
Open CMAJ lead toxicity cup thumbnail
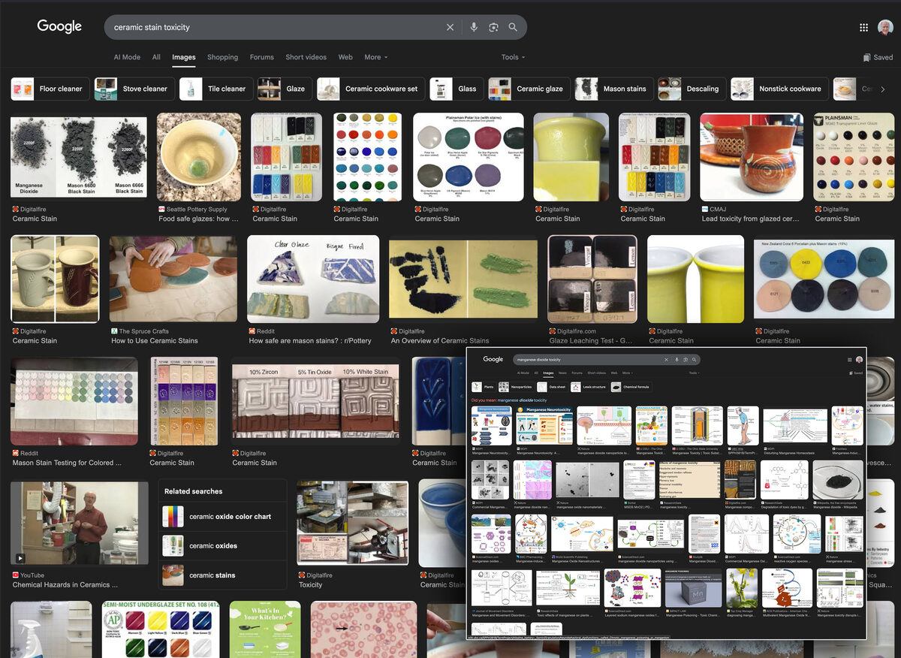coord(752,157)
